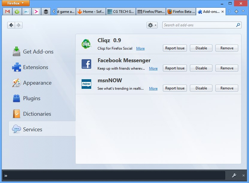Screen dimensions: 249x183
Task: Click the 'Facebook Messenger' title text
Action: point(124,60)
